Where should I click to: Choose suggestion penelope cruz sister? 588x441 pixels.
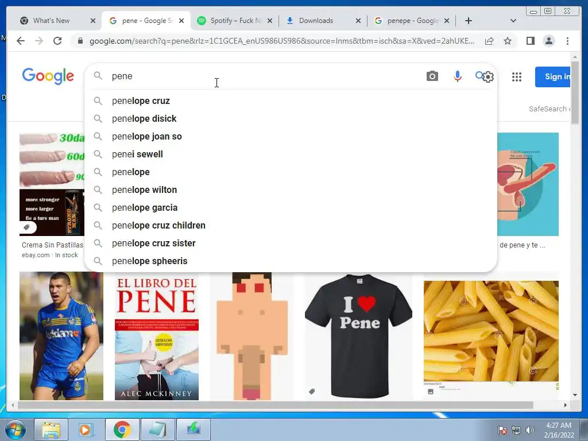pos(291,243)
